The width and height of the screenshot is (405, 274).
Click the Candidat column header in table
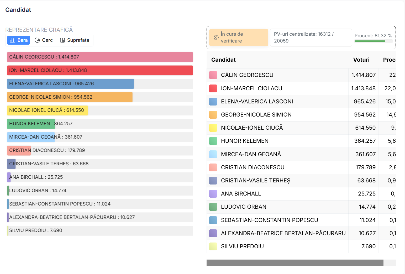click(x=223, y=60)
